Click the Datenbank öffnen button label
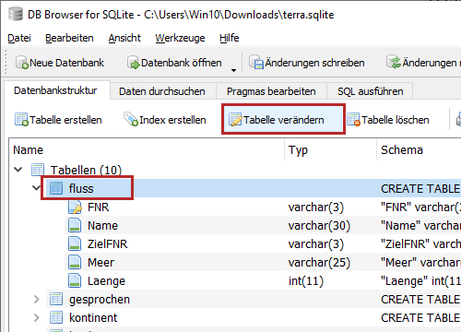The width and height of the screenshot is (461, 332). (x=182, y=63)
